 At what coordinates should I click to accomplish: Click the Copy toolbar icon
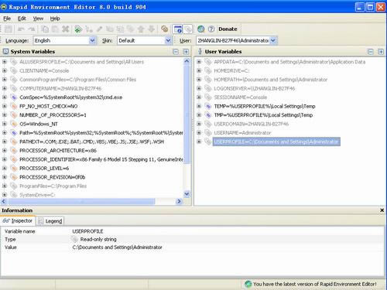(x=45, y=29)
